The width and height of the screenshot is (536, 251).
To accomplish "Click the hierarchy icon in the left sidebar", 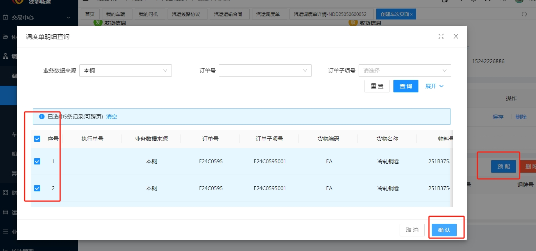I will (5, 57).
